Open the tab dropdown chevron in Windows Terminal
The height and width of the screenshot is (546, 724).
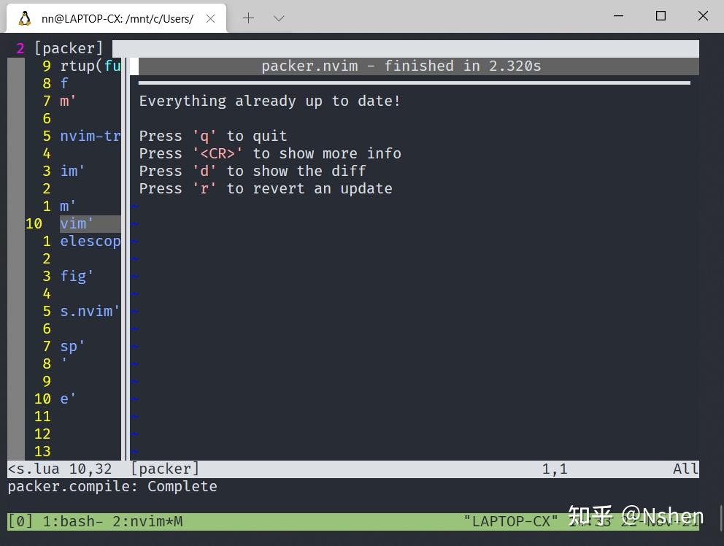[278, 18]
